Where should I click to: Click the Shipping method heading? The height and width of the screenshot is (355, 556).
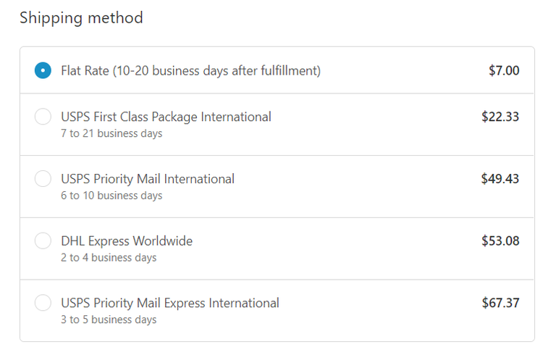coord(81,18)
